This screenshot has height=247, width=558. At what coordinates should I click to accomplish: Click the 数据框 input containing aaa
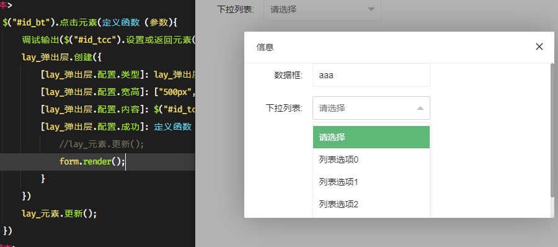click(x=371, y=75)
